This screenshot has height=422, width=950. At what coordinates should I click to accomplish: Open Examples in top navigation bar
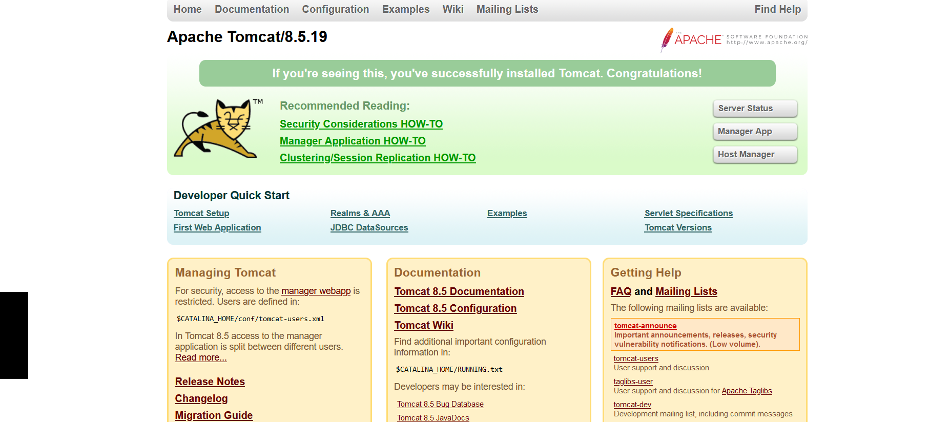coord(406,9)
